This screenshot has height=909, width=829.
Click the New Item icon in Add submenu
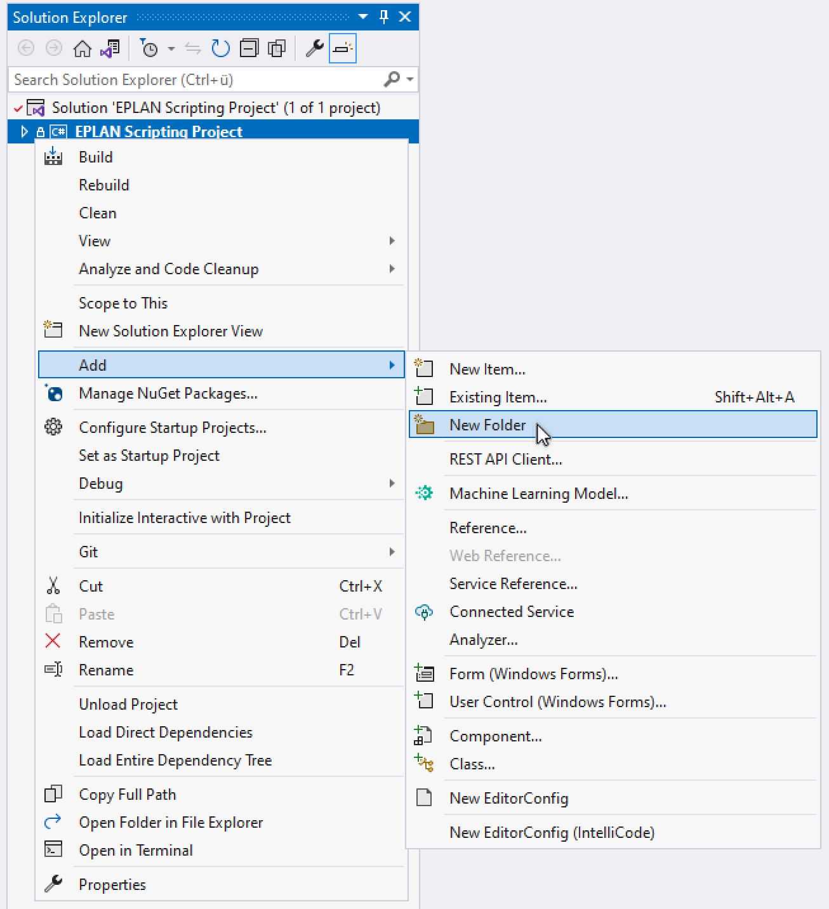pos(423,368)
